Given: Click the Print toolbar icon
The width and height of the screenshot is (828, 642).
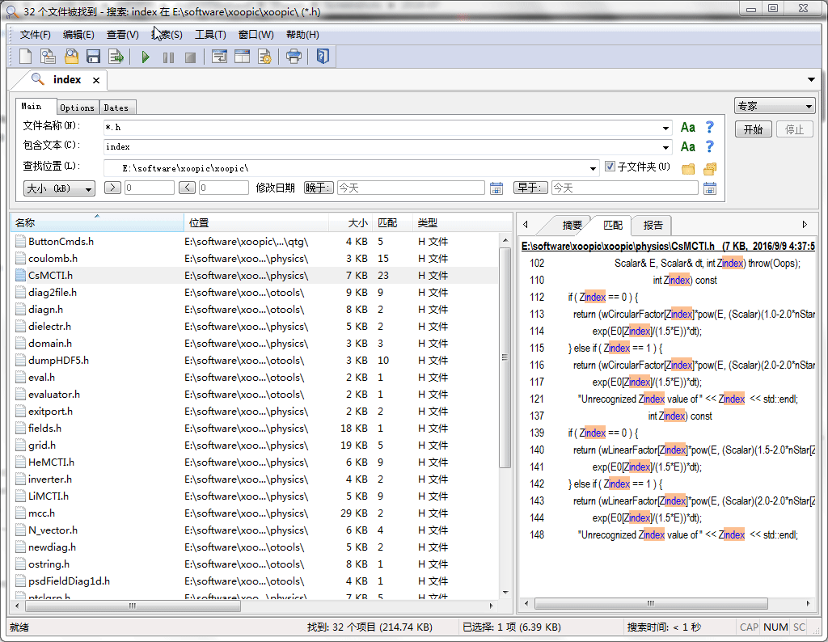Looking at the screenshot, I should (x=294, y=57).
